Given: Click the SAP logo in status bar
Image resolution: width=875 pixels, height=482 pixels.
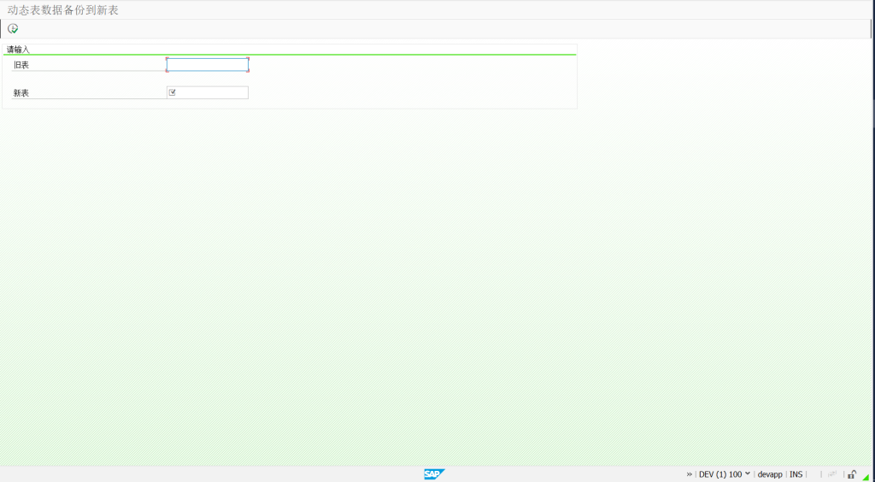Looking at the screenshot, I should [434, 474].
